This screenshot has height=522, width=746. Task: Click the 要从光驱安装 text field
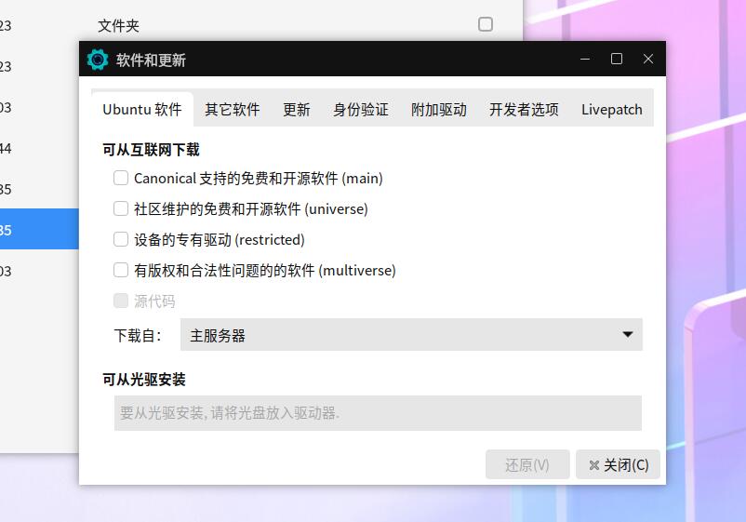(378, 413)
